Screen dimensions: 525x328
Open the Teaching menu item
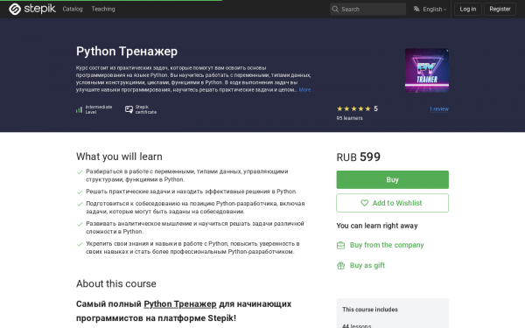coord(103,9)
